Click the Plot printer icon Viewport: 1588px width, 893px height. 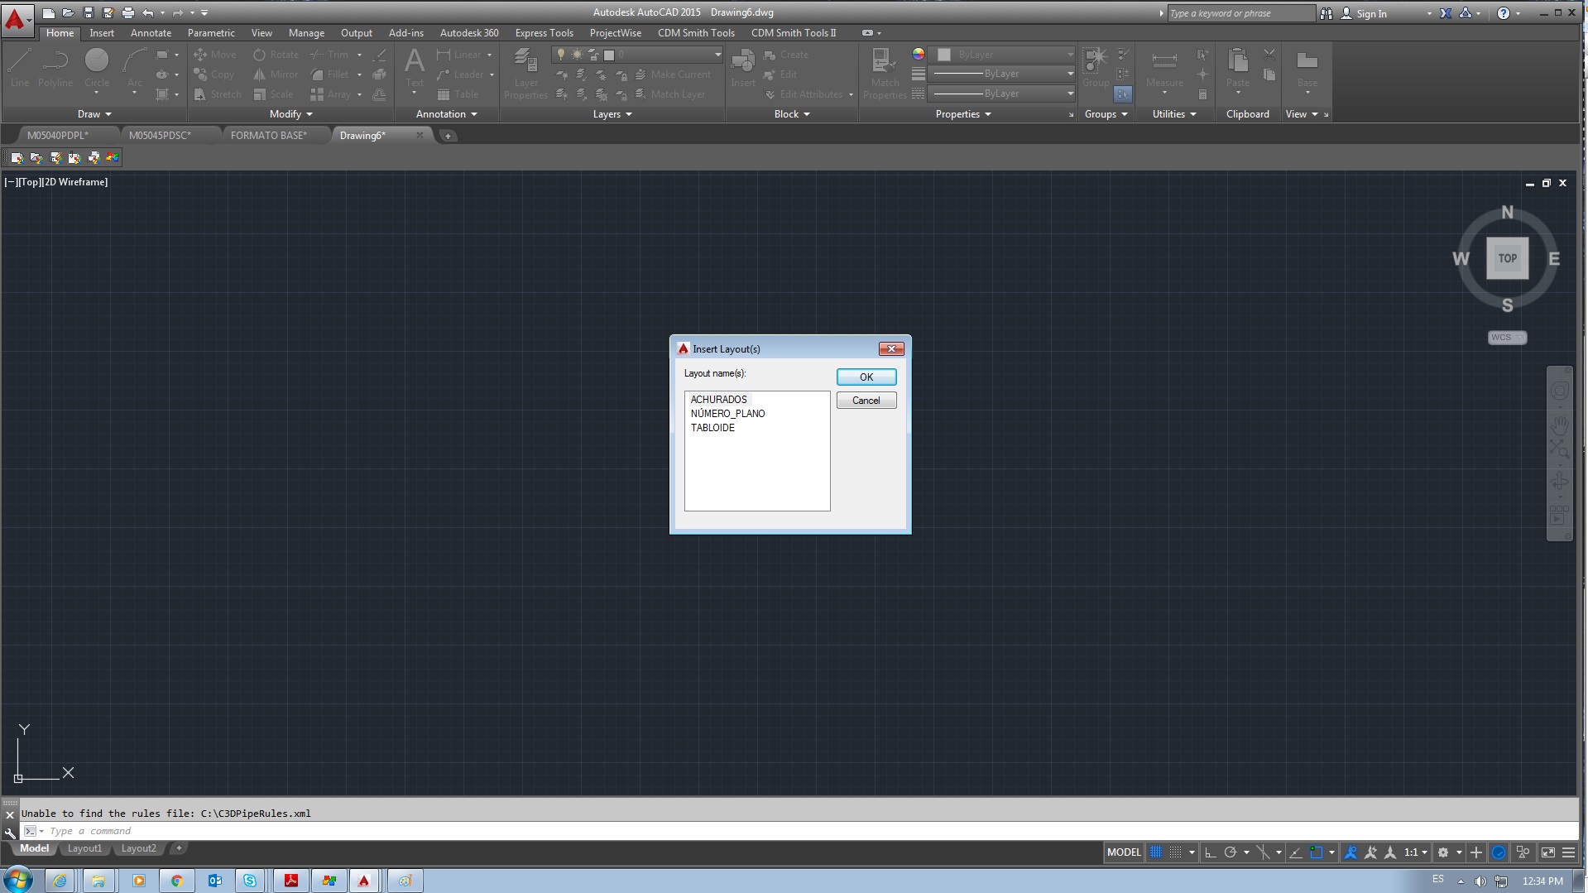pyautogui.click(x=127, y=12)
